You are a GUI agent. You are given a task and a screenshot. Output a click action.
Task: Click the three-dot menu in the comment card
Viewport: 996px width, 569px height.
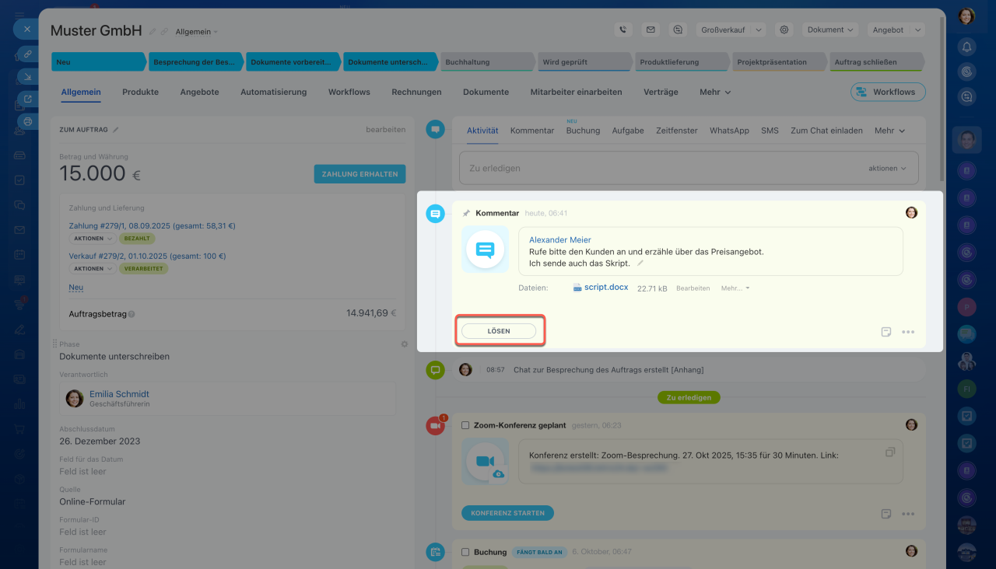click(908, 332)
